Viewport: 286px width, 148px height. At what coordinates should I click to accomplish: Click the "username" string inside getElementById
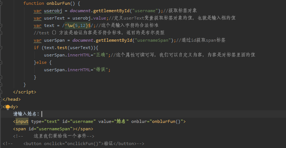145,11
